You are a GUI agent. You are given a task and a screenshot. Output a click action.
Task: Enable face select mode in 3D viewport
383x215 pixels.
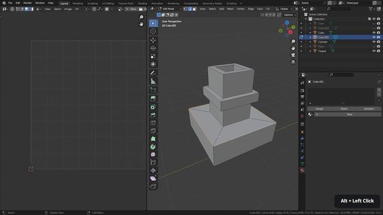[x=194, y=9]
